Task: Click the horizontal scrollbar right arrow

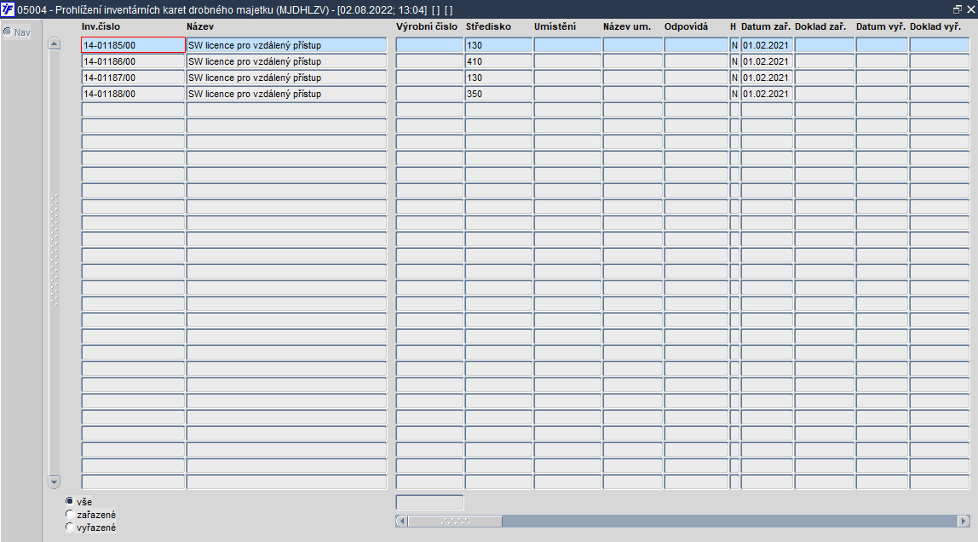Action: pyautogui.click(x=964, y=521)
